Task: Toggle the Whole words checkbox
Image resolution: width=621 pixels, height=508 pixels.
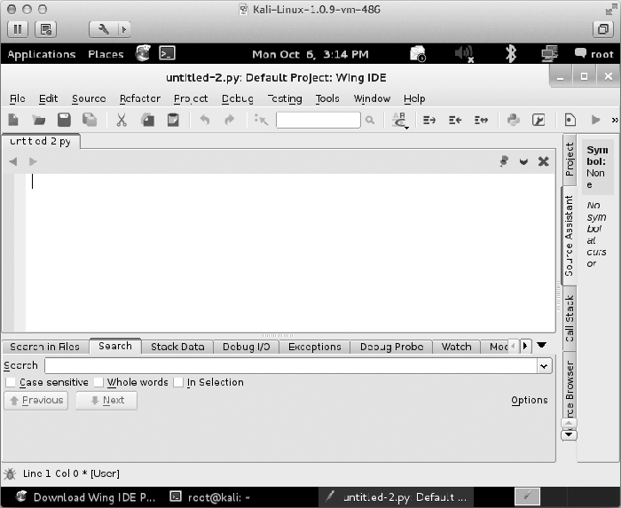Action: 99,382
